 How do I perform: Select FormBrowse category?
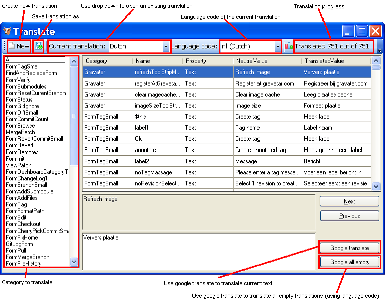(37, 126)
